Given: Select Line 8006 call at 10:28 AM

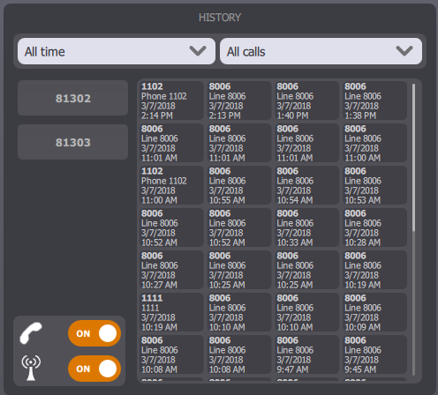Looking at the screenshot, I should pos(374,227).
